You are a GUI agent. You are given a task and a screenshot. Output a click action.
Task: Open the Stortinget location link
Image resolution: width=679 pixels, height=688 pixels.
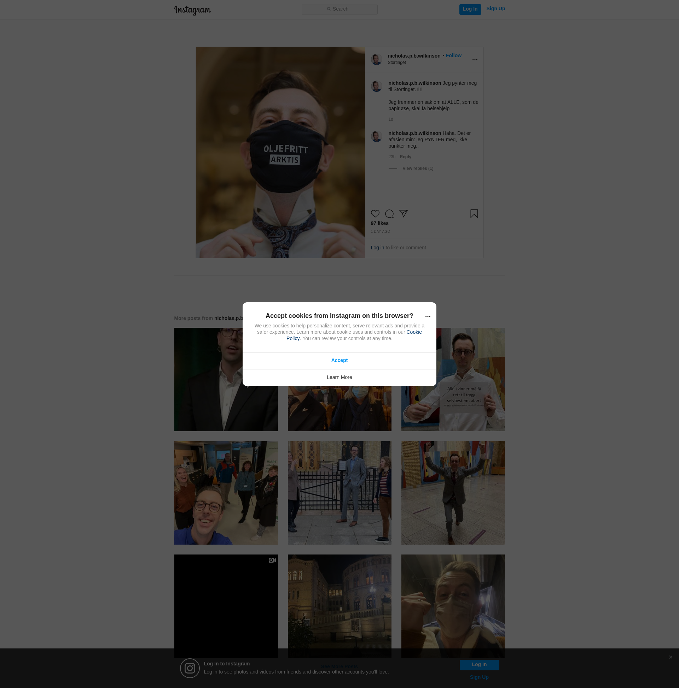point(396,63)
